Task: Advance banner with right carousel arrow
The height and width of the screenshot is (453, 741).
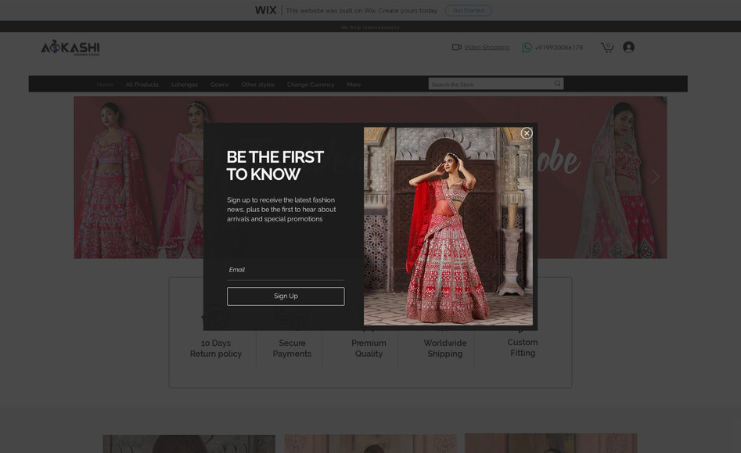Action: point(655,177)
